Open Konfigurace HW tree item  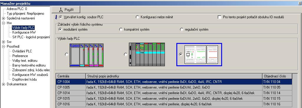click(x=24, y=32)
